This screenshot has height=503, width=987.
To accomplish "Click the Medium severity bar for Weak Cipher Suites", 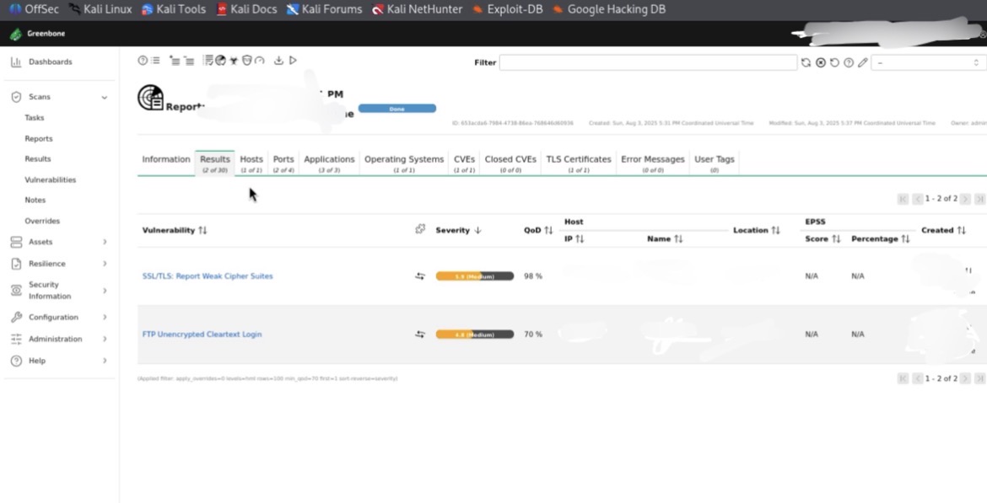I will [x=473, y=276].
